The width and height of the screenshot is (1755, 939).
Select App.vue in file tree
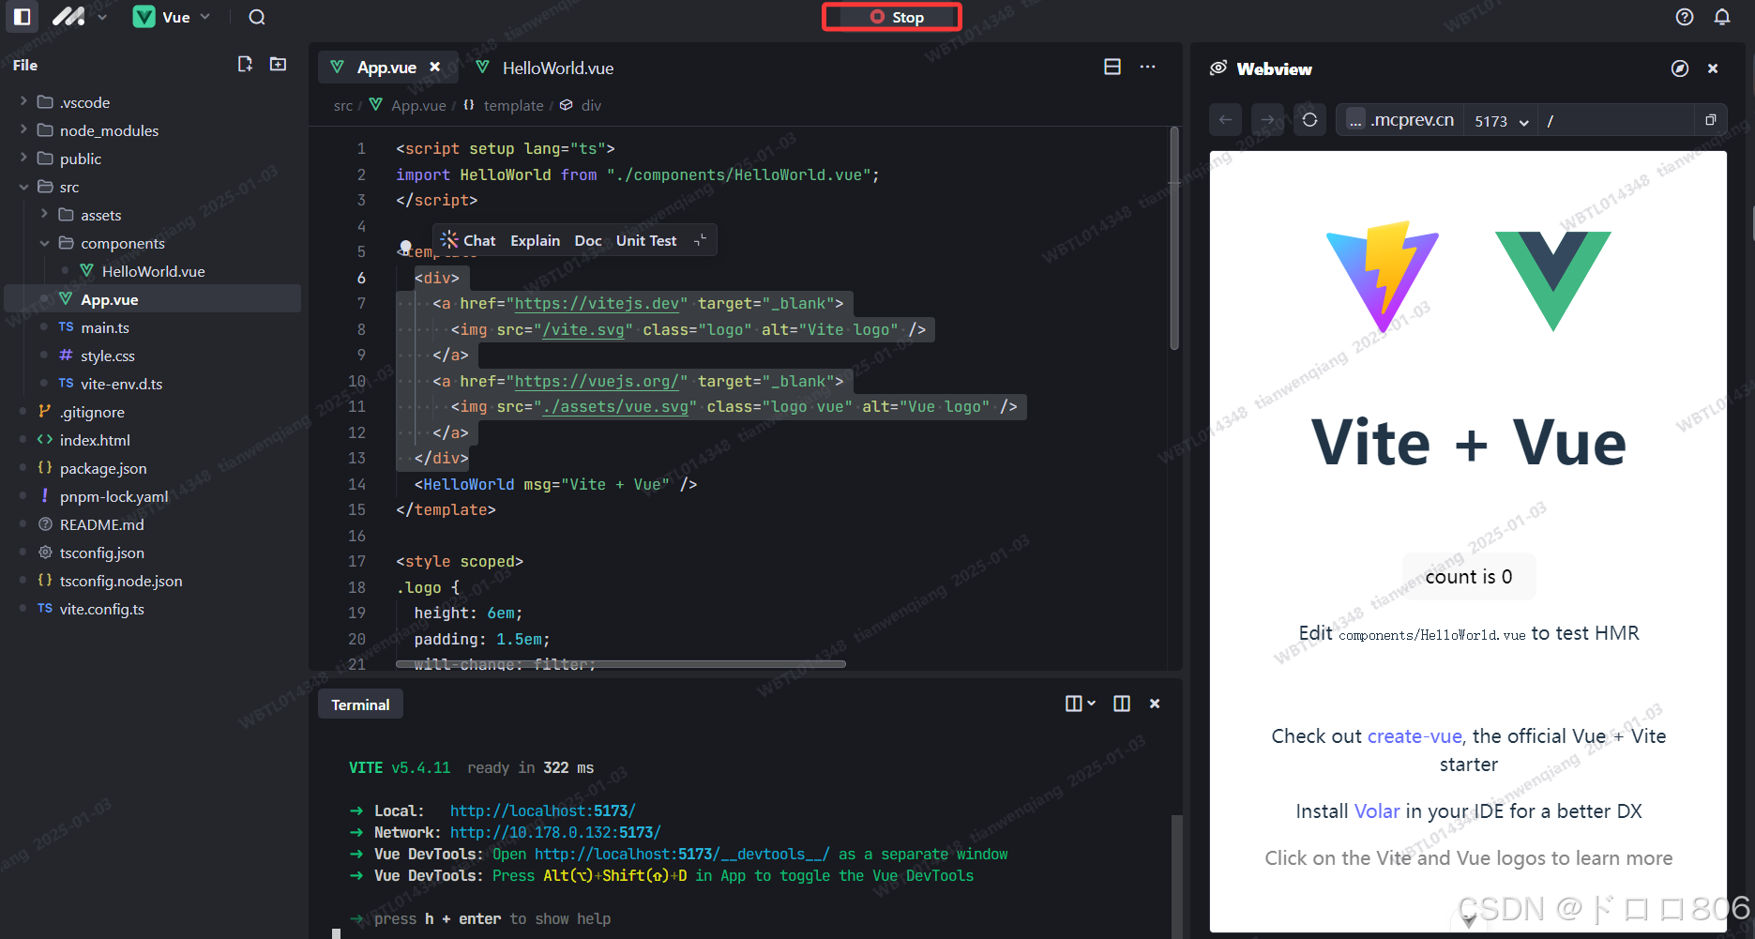(x=150, y=299)
